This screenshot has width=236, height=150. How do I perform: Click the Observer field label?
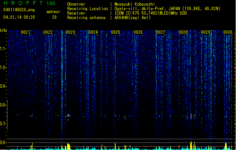pyautogui.click(x=76, y=4)
